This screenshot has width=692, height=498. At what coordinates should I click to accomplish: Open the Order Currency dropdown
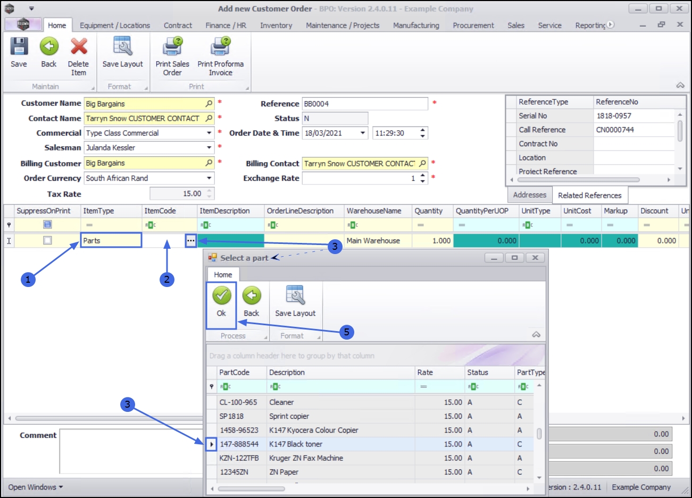tap(210, 178)
